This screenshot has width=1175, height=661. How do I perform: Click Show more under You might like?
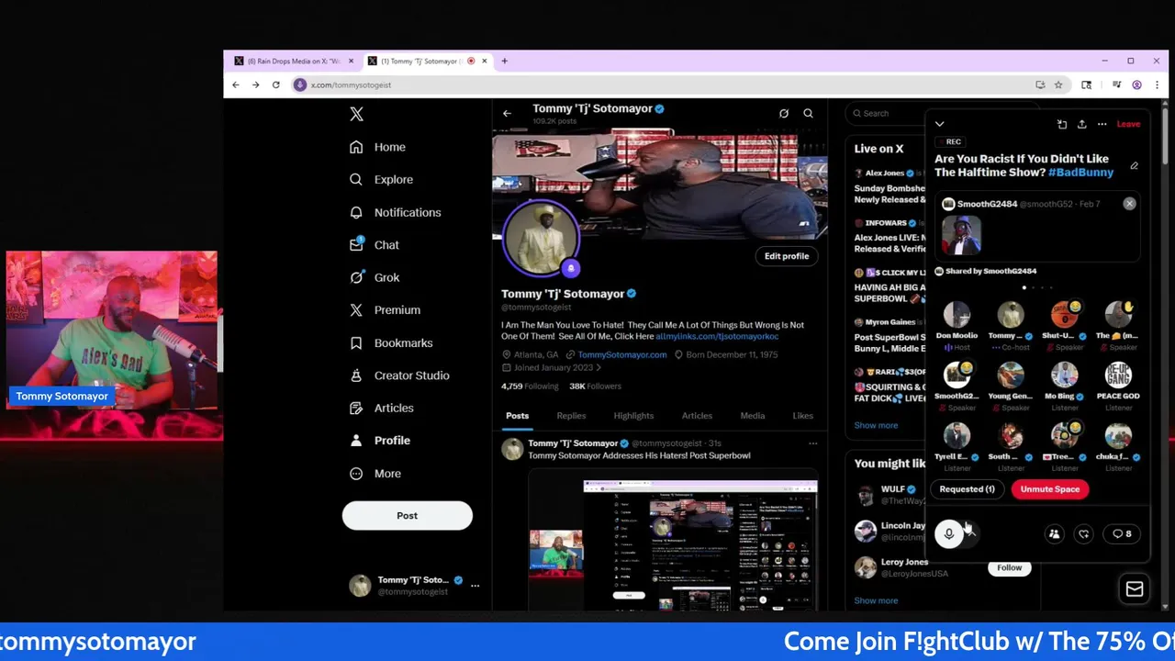coord(876,601)
